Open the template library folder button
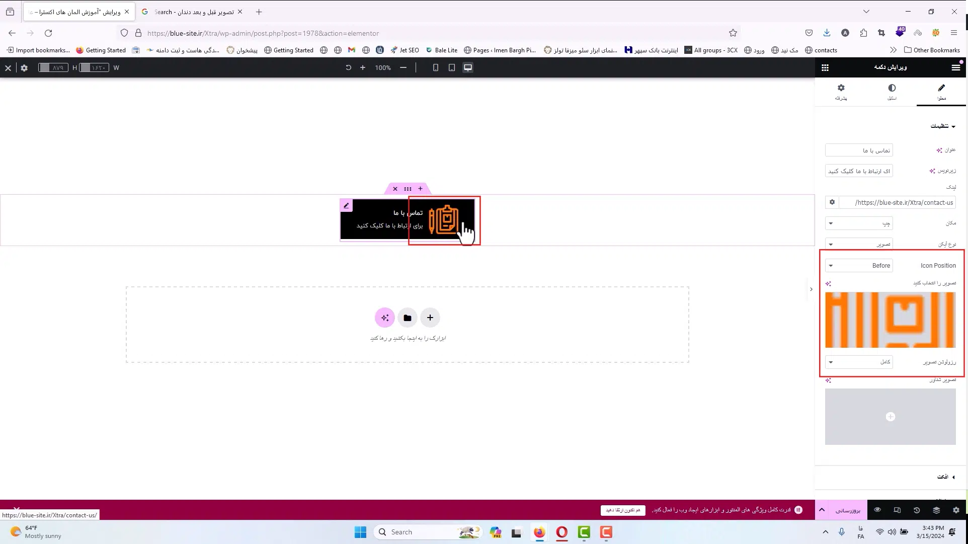This screenshot has width=968, height=544. tap(408, 318)
